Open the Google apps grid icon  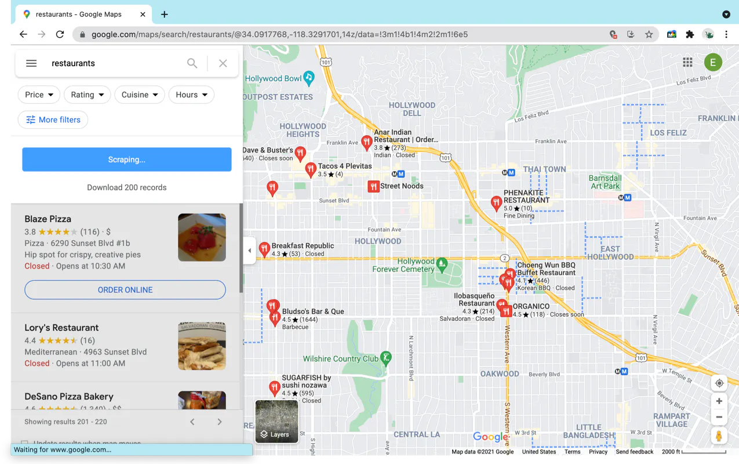click(687, 62)
